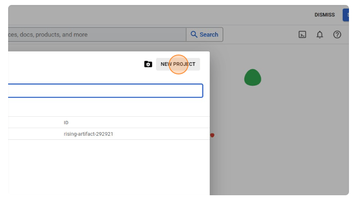Viewport: 358px width, 202px height.
Task: Click the empty area below the project list
Action: pyautogui.click(x=108, y=167)
